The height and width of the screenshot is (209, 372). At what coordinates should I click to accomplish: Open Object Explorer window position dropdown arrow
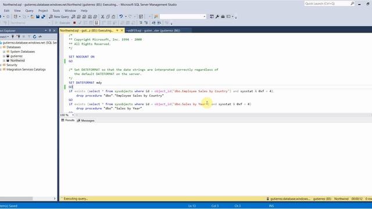45,31
